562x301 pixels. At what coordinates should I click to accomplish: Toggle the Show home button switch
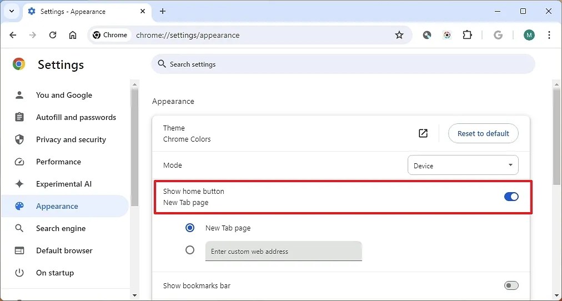tap(511, 197)
